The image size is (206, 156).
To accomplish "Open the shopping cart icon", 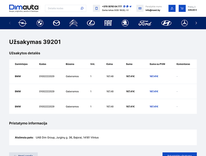I will pos(182,8).
